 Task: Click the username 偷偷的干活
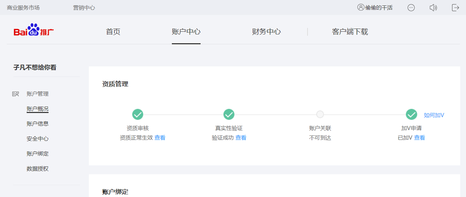tap(379, 8)
